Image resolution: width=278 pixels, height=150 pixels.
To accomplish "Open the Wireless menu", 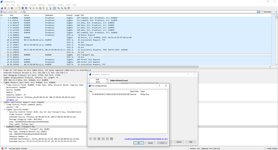I will 61,5.
